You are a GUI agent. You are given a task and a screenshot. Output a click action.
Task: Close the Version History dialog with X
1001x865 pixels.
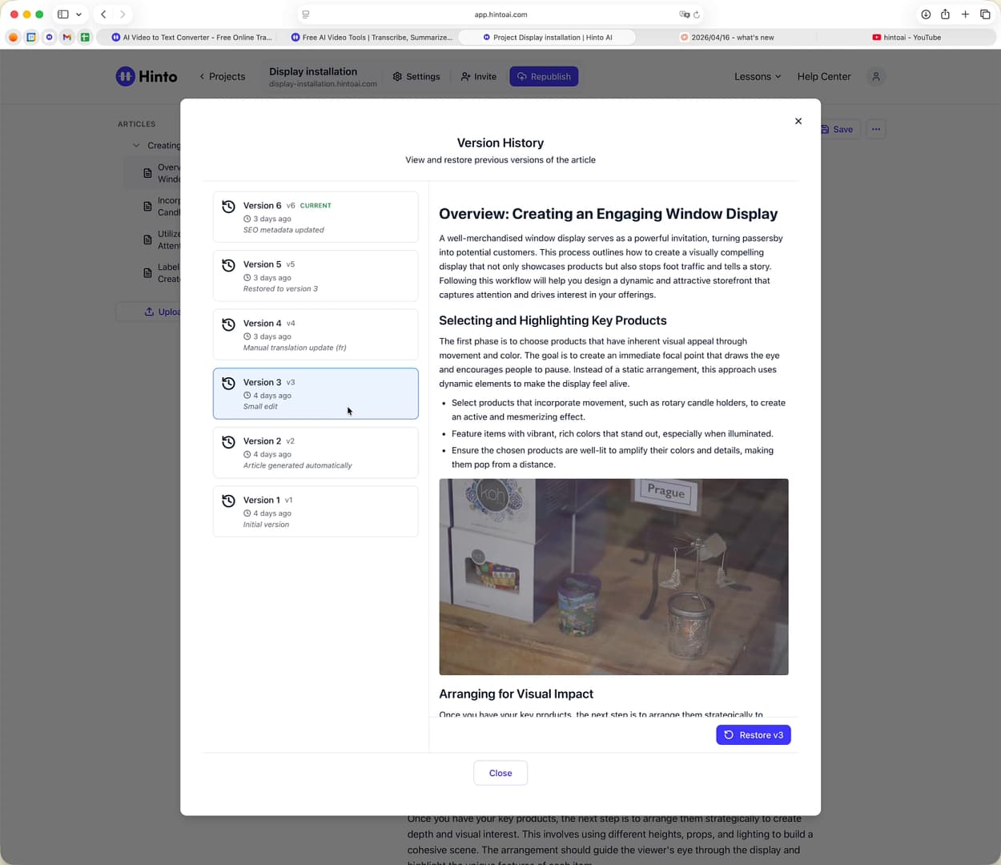click(798, 121)
